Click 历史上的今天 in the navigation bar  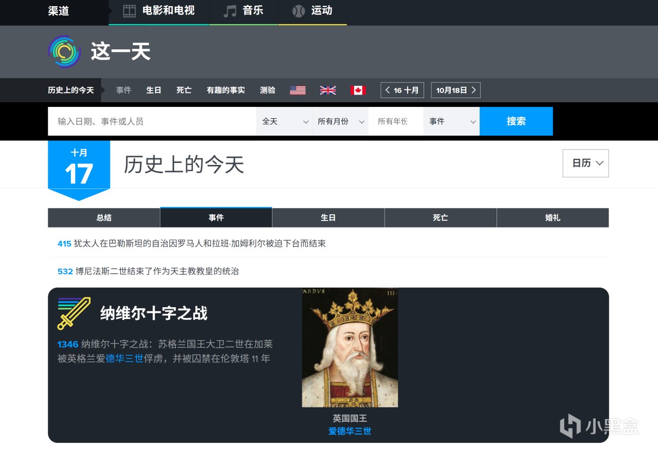[x=71, y=90]
